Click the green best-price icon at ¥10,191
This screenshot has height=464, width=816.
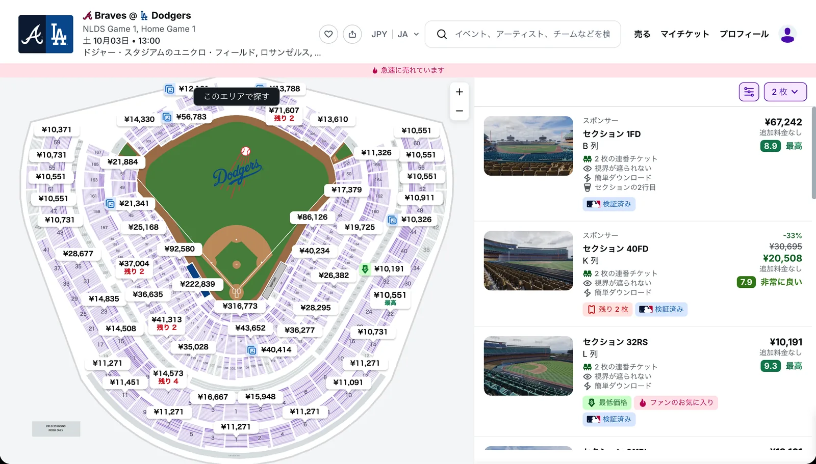(365, 269)
